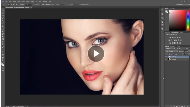Image resolution: width=190 pixels, height=107 pixels.
Task: Select the Move tool
Action: coord(3,10)
